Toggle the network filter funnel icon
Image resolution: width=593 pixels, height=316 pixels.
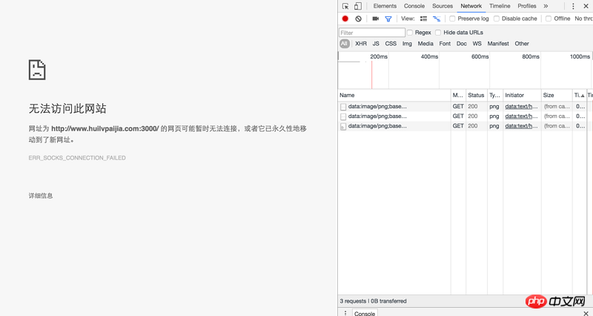pyautogui.click(x=388, y=19)
